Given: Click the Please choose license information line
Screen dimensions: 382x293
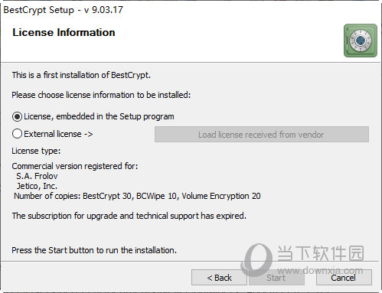Looking at the screenshot, I should tap(101, 95).
